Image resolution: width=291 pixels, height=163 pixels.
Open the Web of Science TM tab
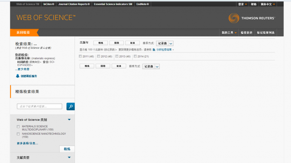click(x=28, y=4)
